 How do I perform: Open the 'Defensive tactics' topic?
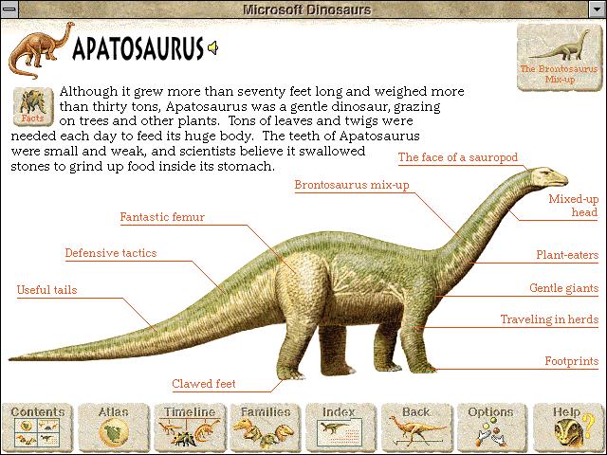tap(111, 253)
